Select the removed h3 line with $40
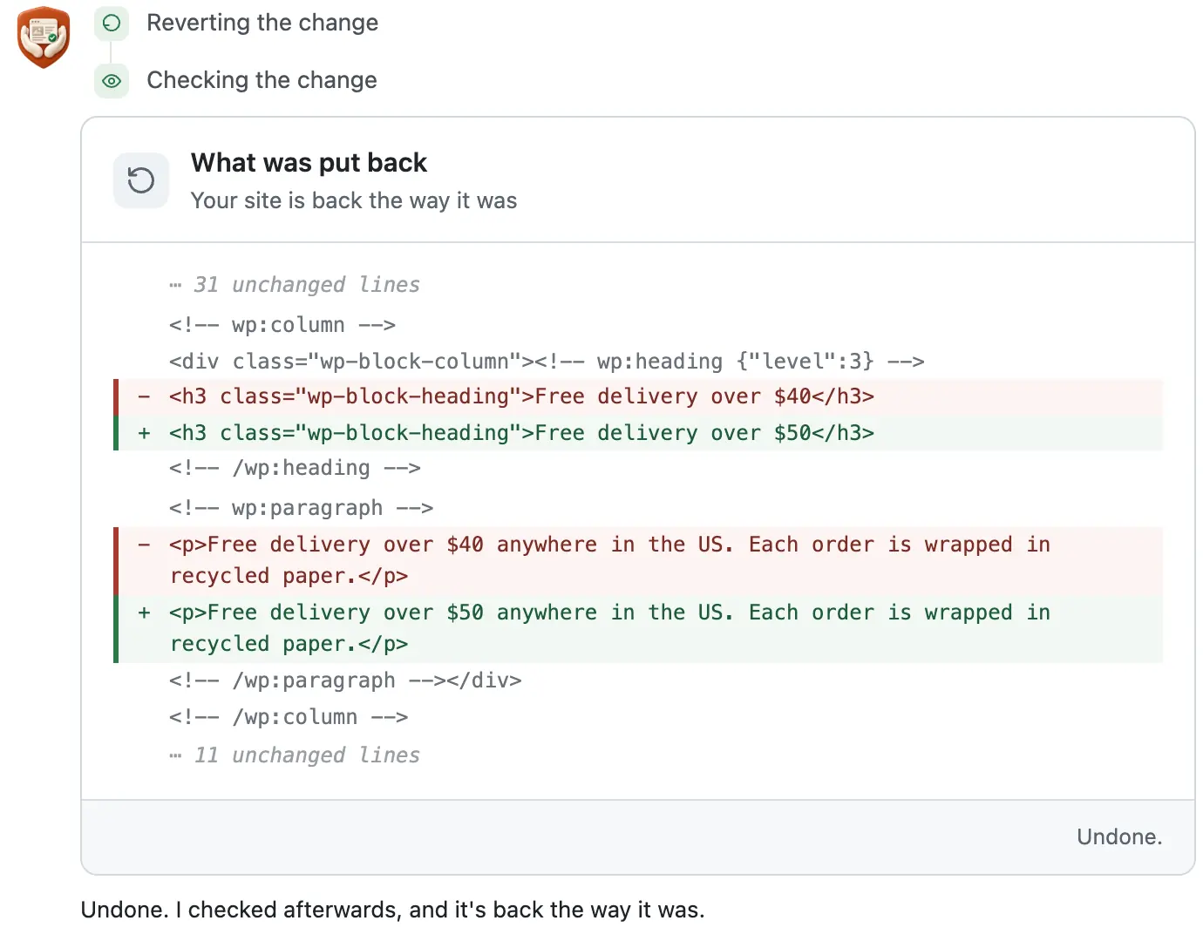This screenshot has width=1203, height=941. tap(638, 396)
